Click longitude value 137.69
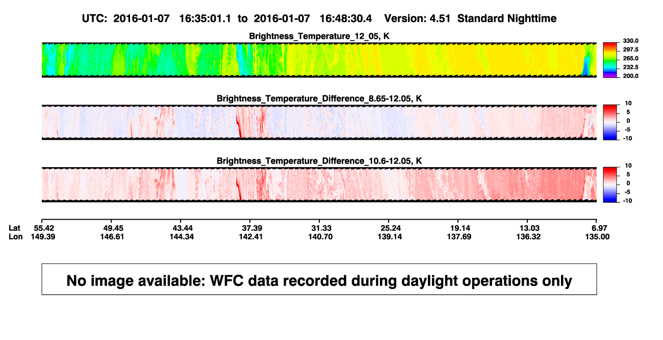 click(460, 237)
